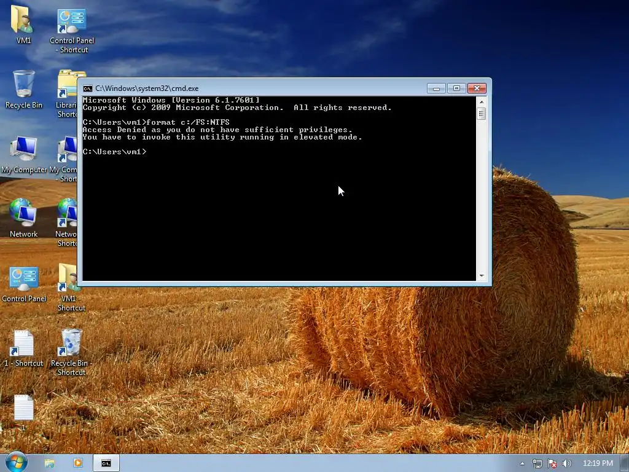
Task: Select the Recycle Bin - Shortcut icon
Action: 71,352
